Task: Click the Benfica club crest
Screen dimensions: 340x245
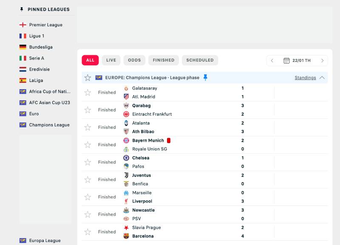Action: pos(126,184)
